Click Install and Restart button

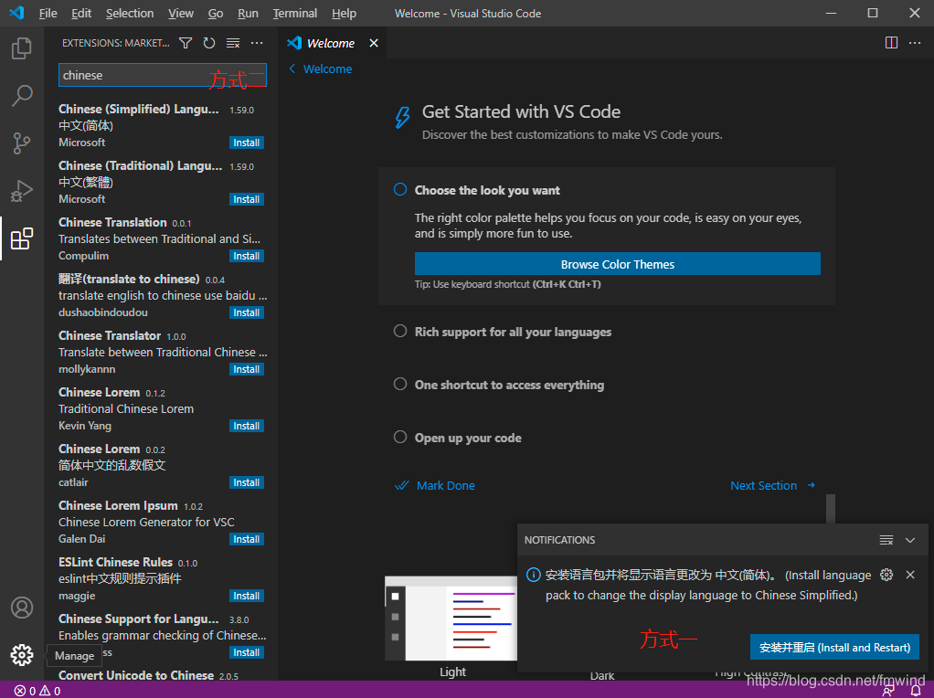pos(834,648)
